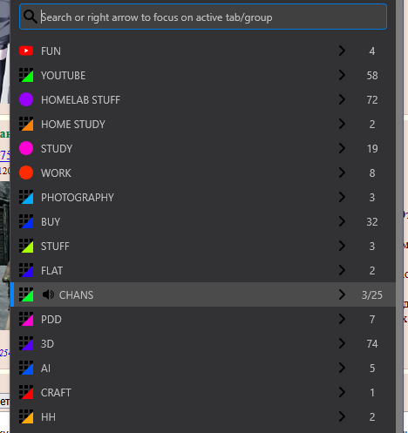
Task: Expand the 3D group with its arrow
Action: coord(342,343)
